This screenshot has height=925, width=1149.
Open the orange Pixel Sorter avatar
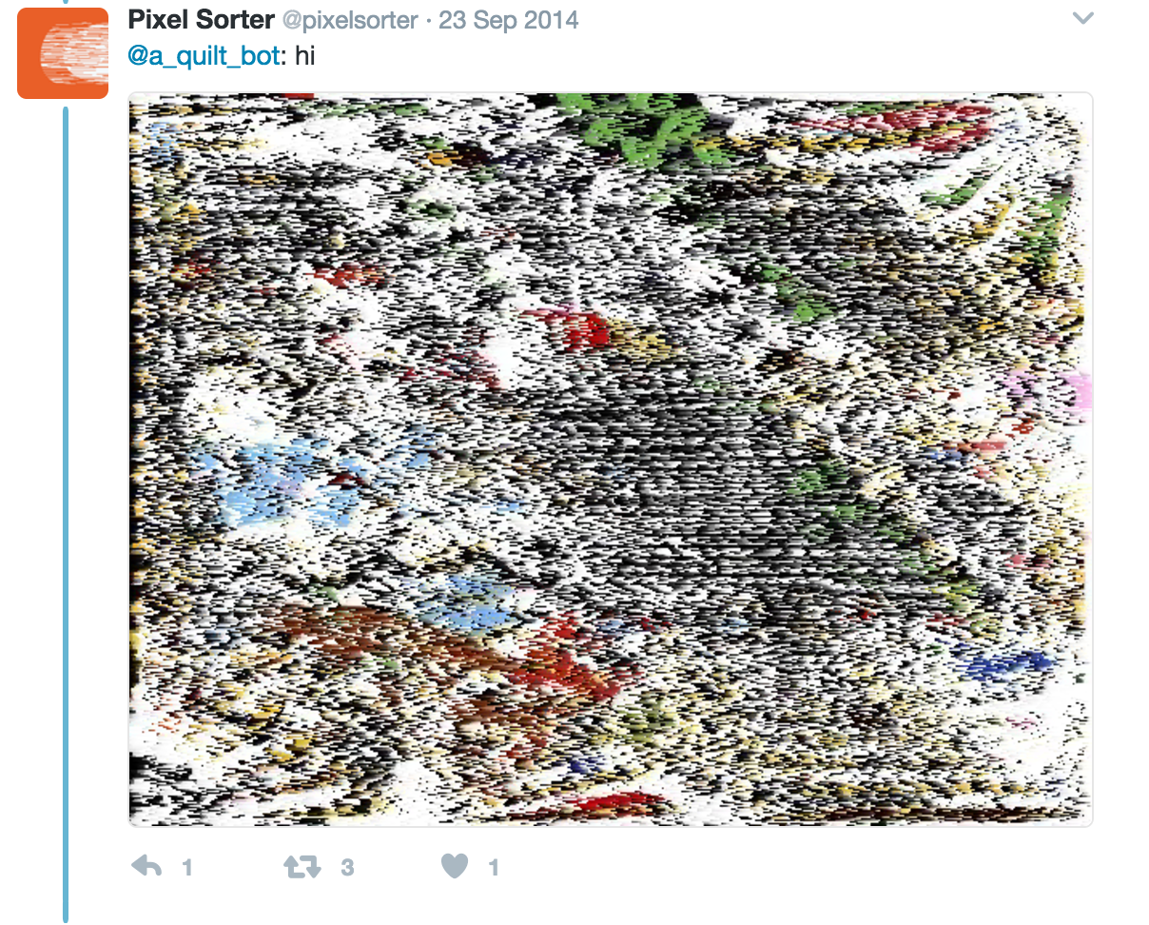pos(63,52)
